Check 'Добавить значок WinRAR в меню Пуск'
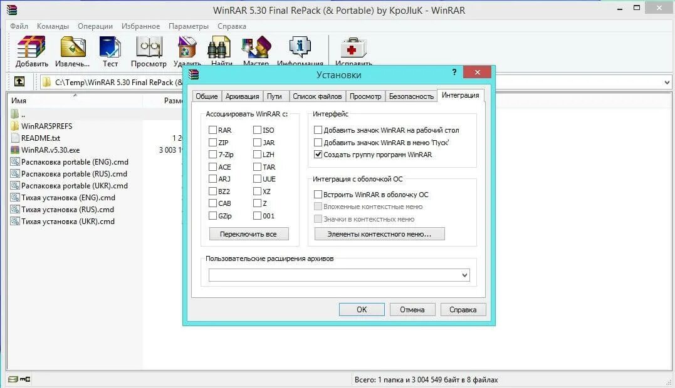Viewport: 675px width, 388px height. (318, 142)
